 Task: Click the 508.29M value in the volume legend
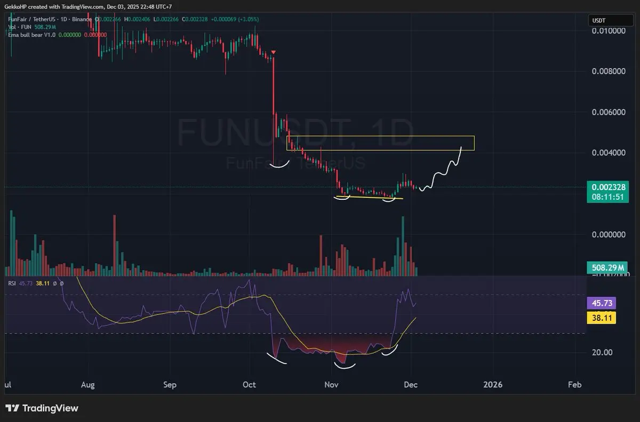tap(45, 27)
